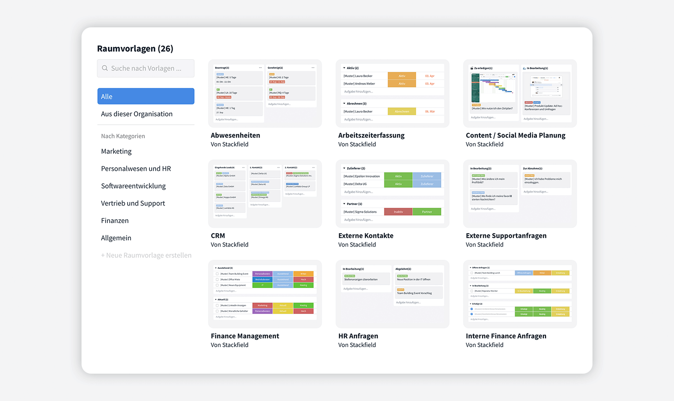
Task: Select the Content / Social Media Planung thumbnail
Action: pos(520,93)
